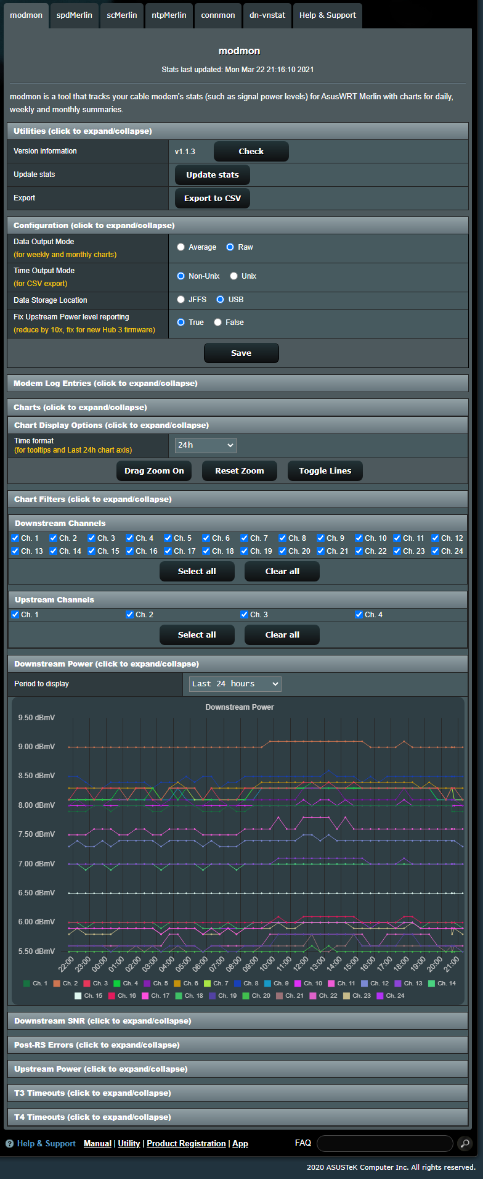
Task: Expand Post-RS Errors section
Action: pos(238,1045)
